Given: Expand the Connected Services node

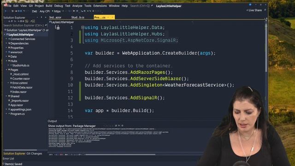Looking at the screenshot, I should coord(6,39).
